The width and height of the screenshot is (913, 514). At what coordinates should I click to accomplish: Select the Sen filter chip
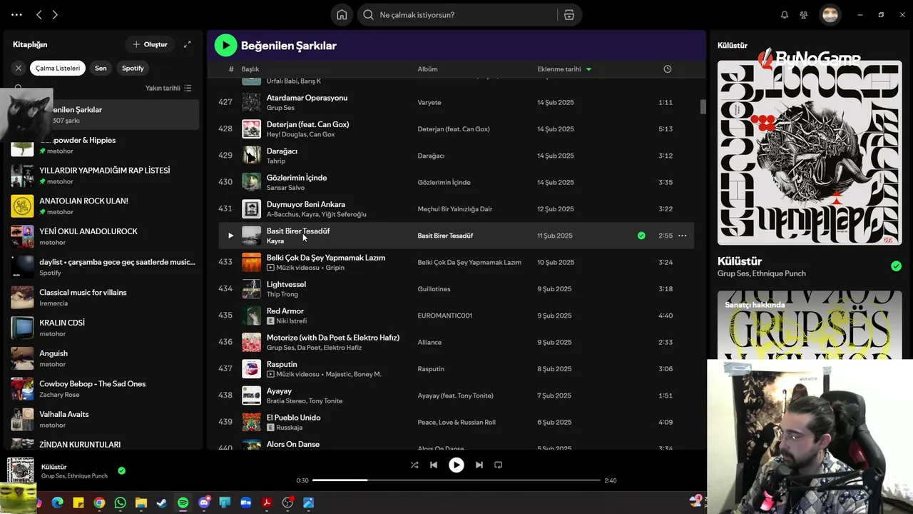point(101,69)
